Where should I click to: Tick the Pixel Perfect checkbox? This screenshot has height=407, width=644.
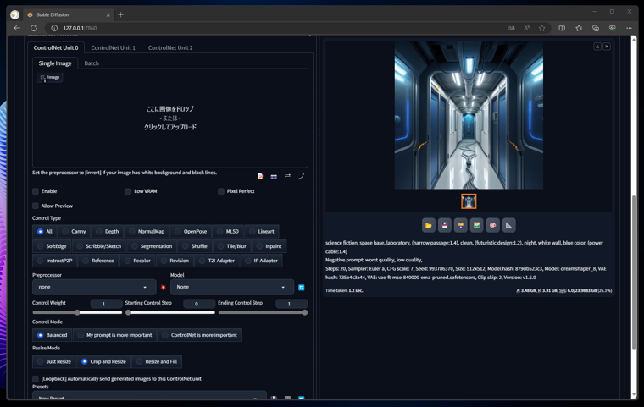click(221, 191)
